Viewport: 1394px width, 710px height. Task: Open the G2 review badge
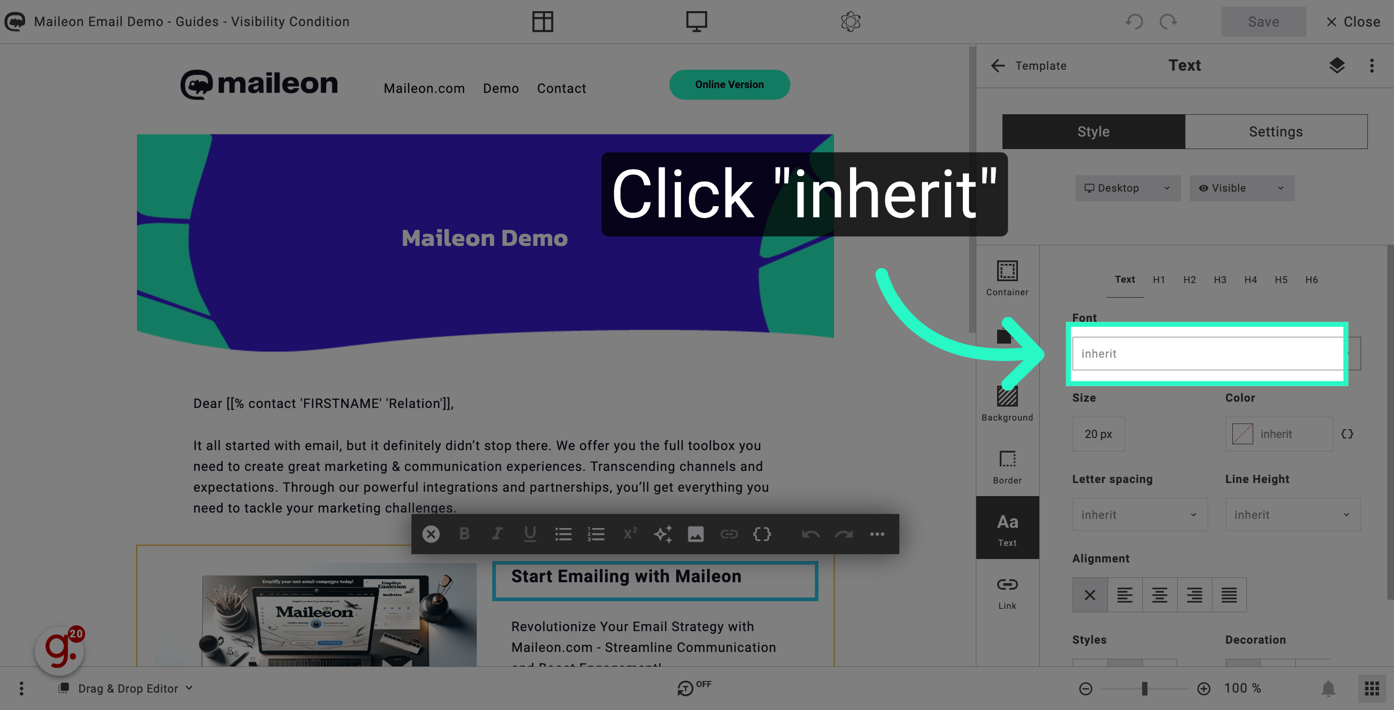60,650
